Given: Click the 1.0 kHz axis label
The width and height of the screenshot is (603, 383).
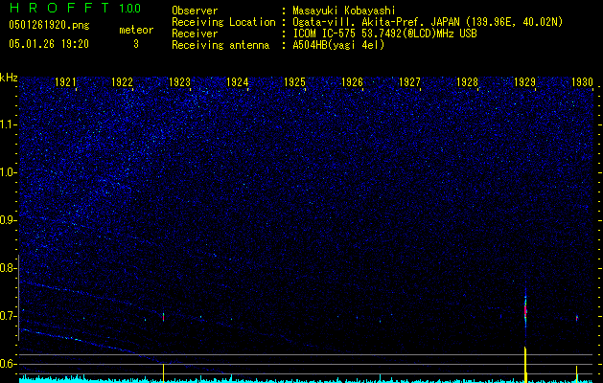Looking at the screenshot, I should click(8, 172).
